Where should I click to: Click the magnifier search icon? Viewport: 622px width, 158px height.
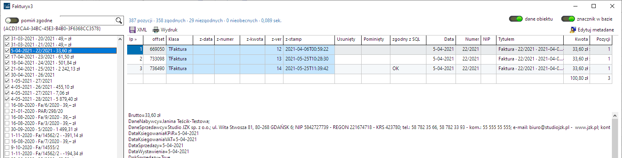[119, 21]
